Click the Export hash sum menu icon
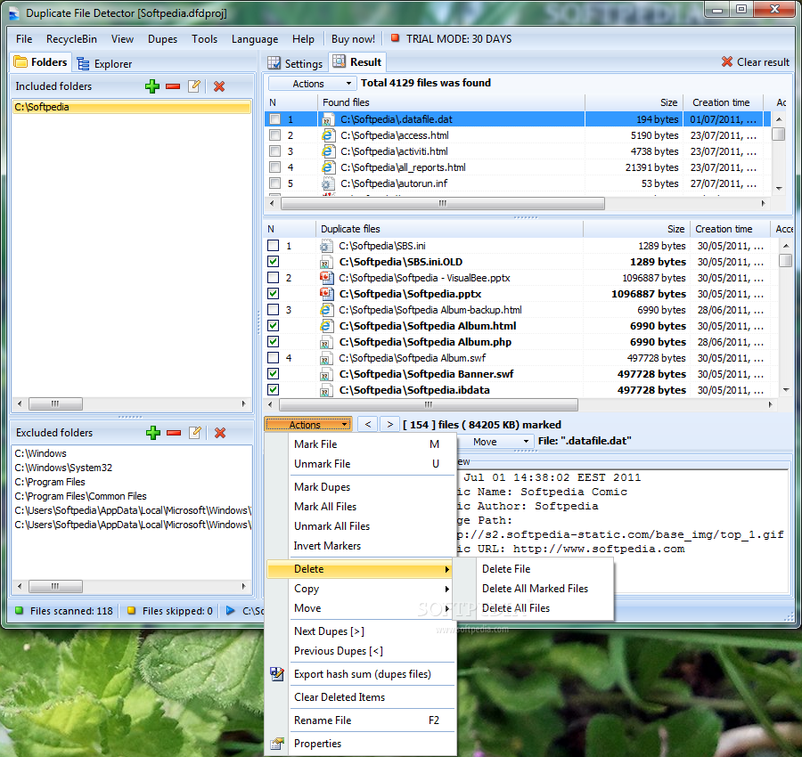The height and width of the screenshot is (757, 802). pyautogui.click(x=277, y=673)
